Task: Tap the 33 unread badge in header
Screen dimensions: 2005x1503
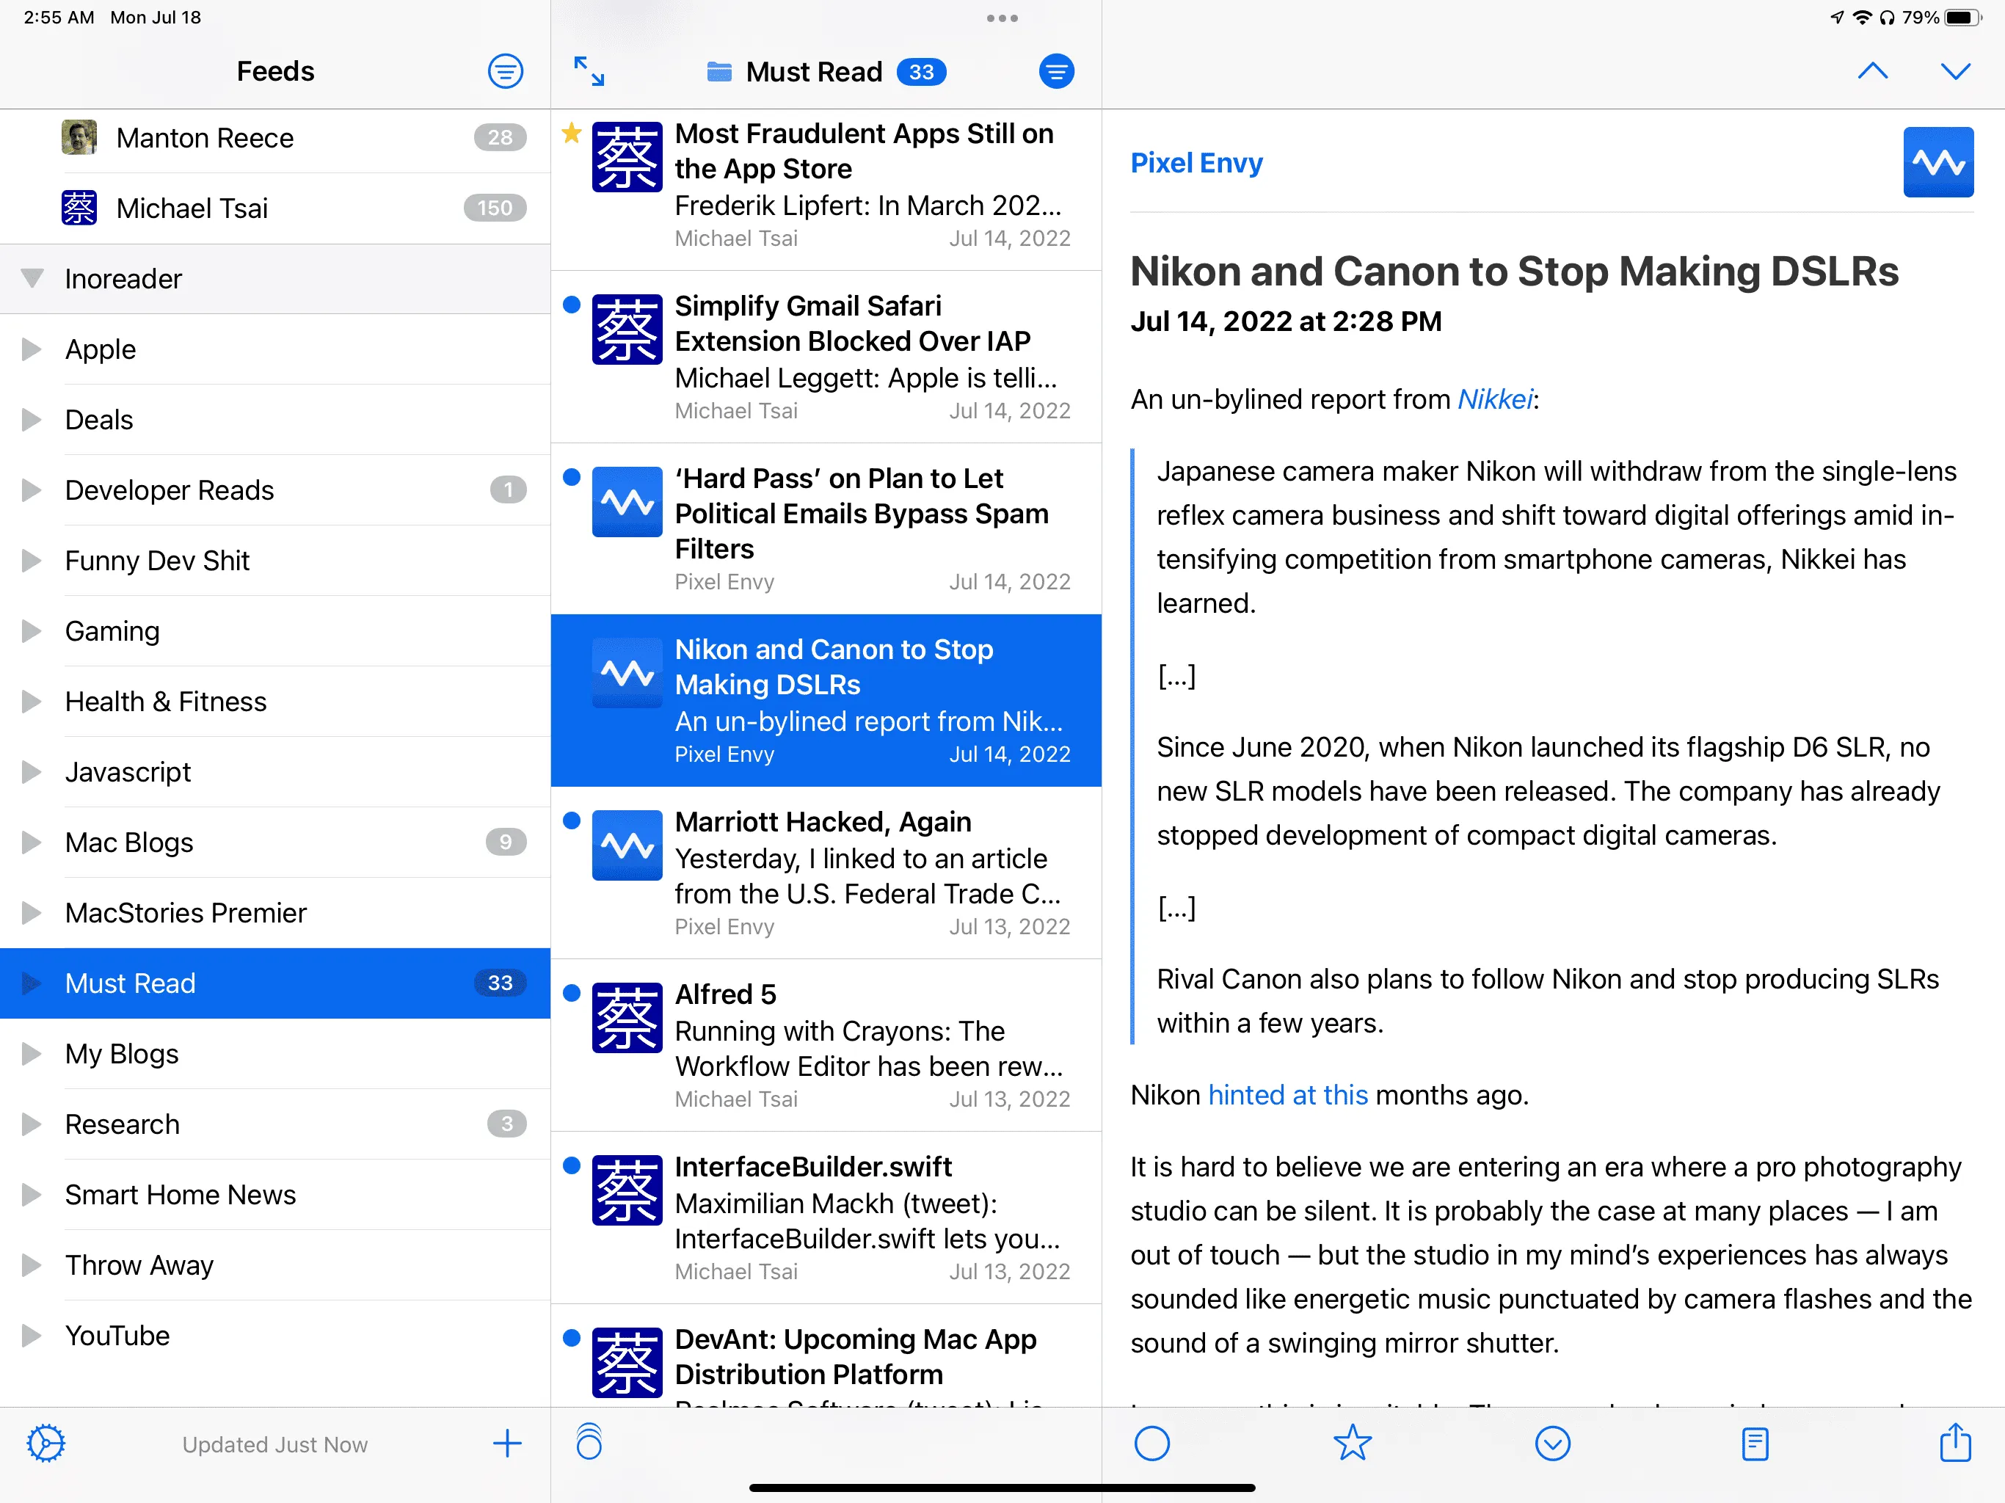Action: click(921, 72)
